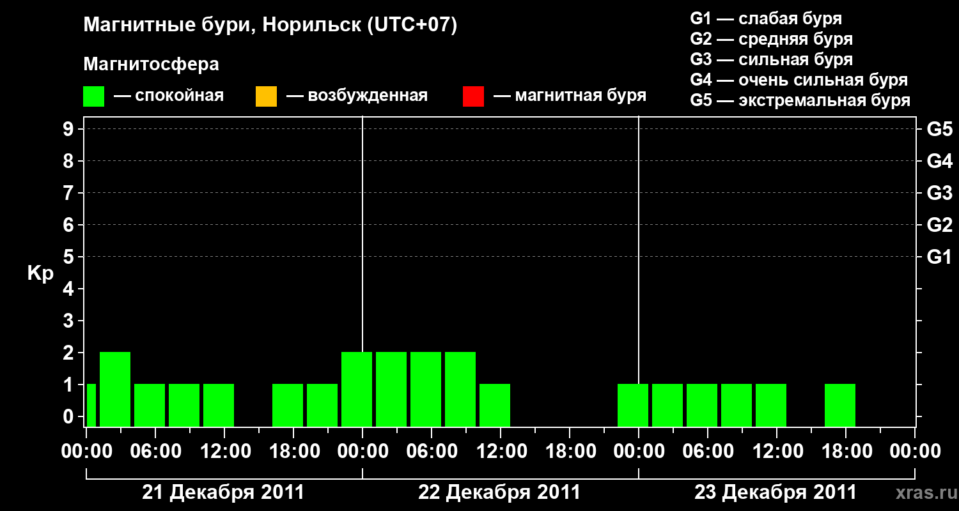Click the G1 label on right axis

click(x=940, y=257)
